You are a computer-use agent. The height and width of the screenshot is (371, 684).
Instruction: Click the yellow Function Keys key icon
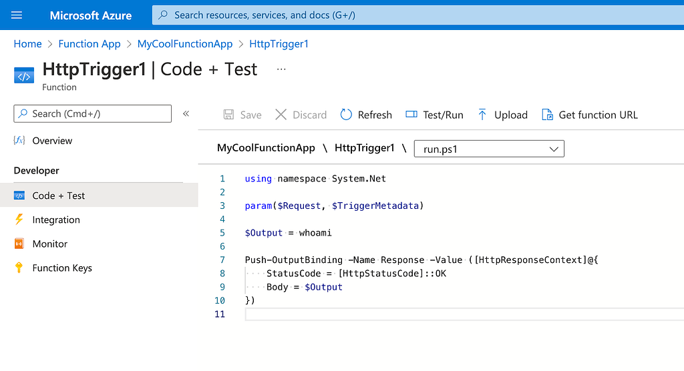point(19,268)
